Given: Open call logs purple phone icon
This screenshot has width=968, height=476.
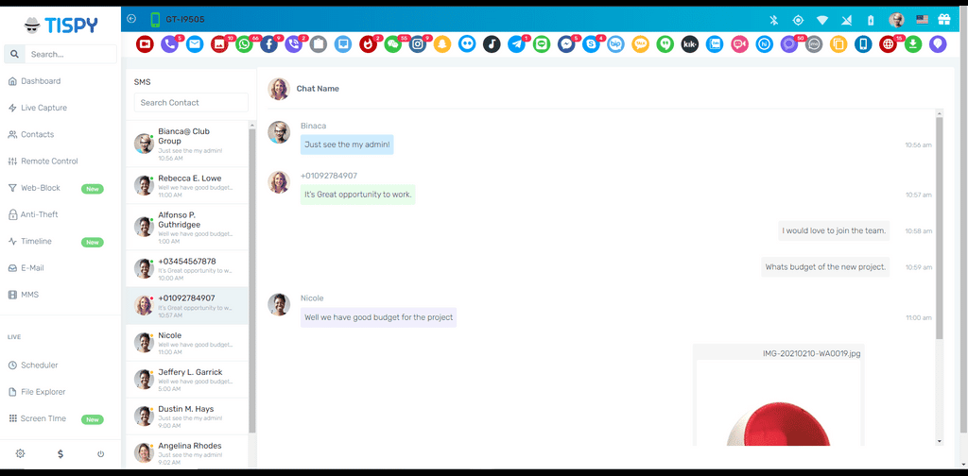Looking at the screenshot, I should point(169,43).
